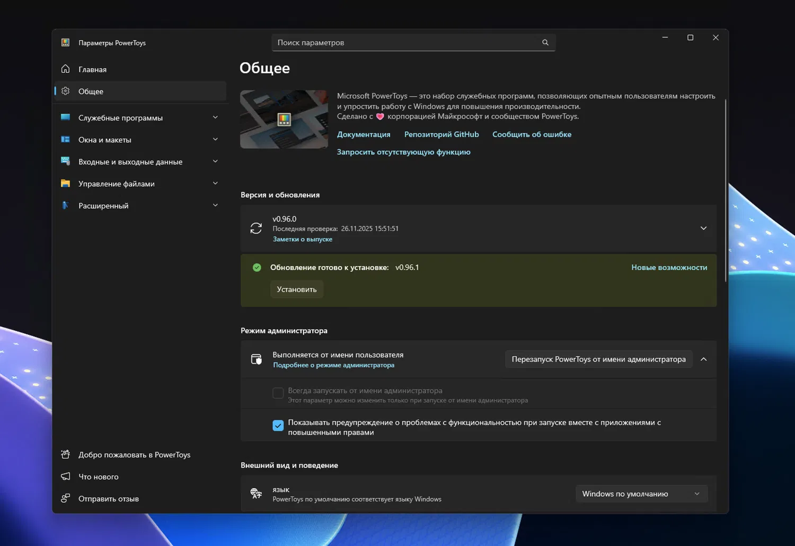Click the Окна и макеты icon
The height and width of the screenshot is (546, 795).
pos(65,139)
